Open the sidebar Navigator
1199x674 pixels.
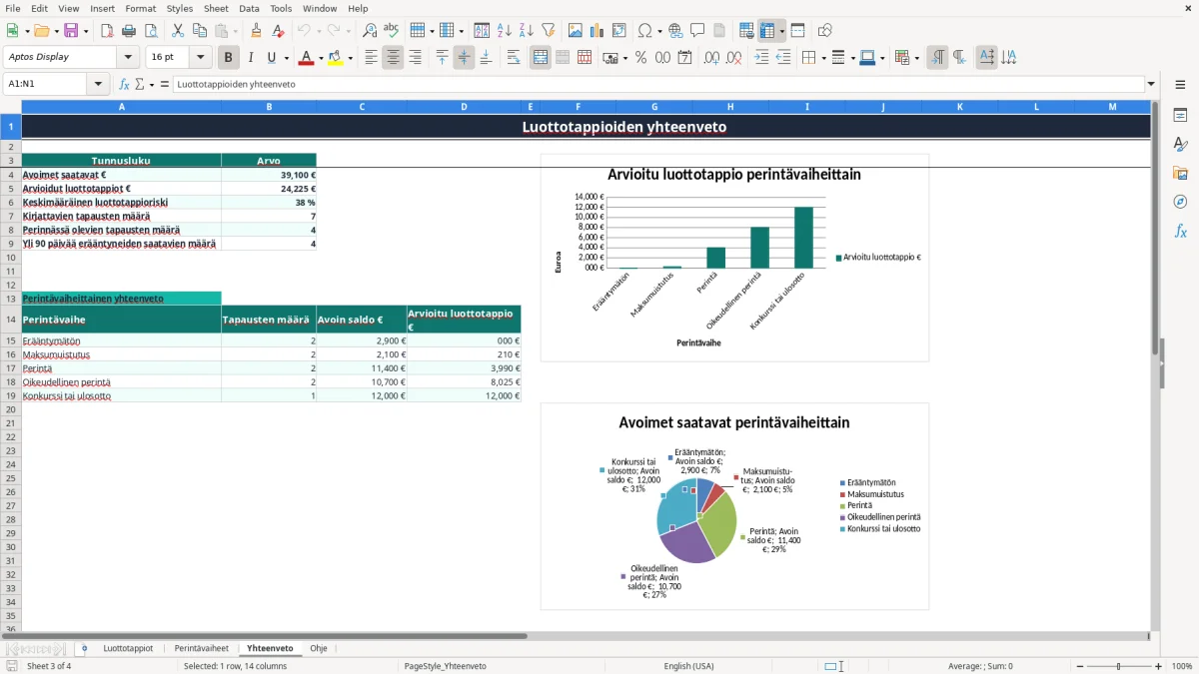[1180, 202]
